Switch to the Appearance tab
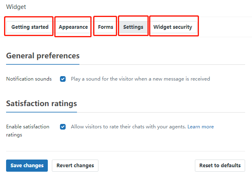 click(73, 27)
